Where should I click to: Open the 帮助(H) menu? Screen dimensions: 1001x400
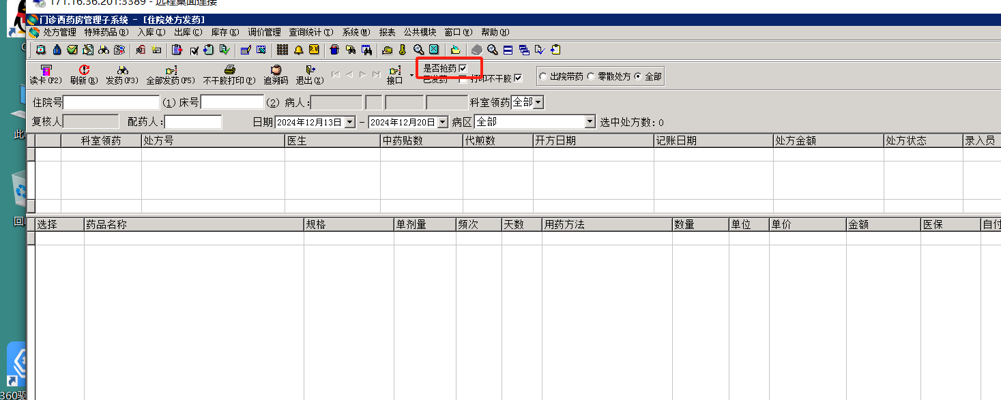click(x=495, y=32)
